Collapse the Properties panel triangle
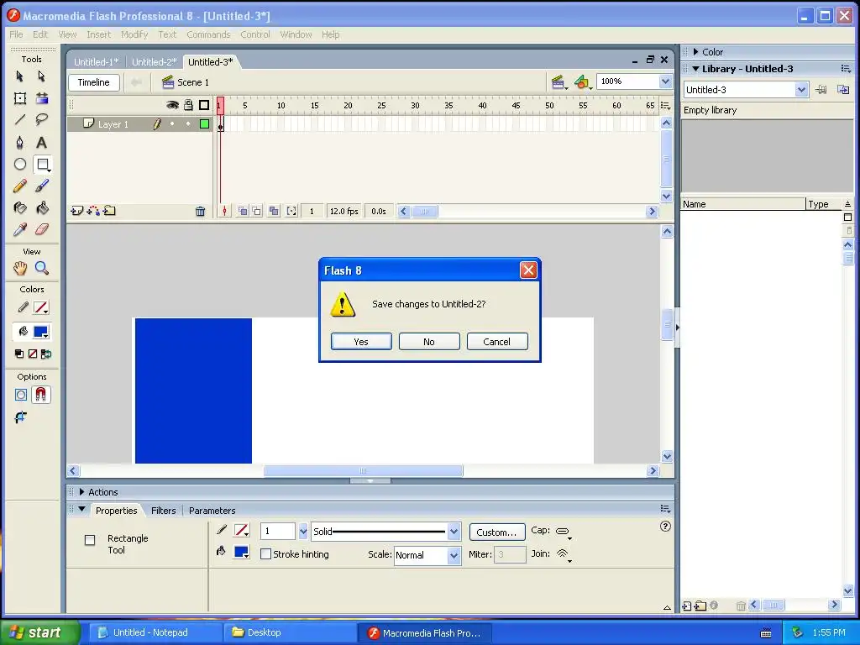 tap(81, 510)
